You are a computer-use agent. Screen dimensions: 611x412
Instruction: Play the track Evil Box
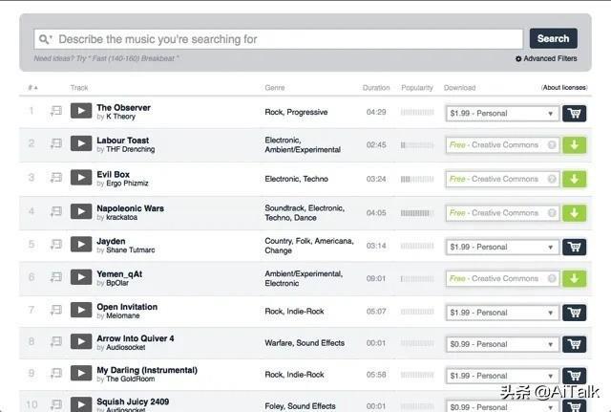pos(80,179)
